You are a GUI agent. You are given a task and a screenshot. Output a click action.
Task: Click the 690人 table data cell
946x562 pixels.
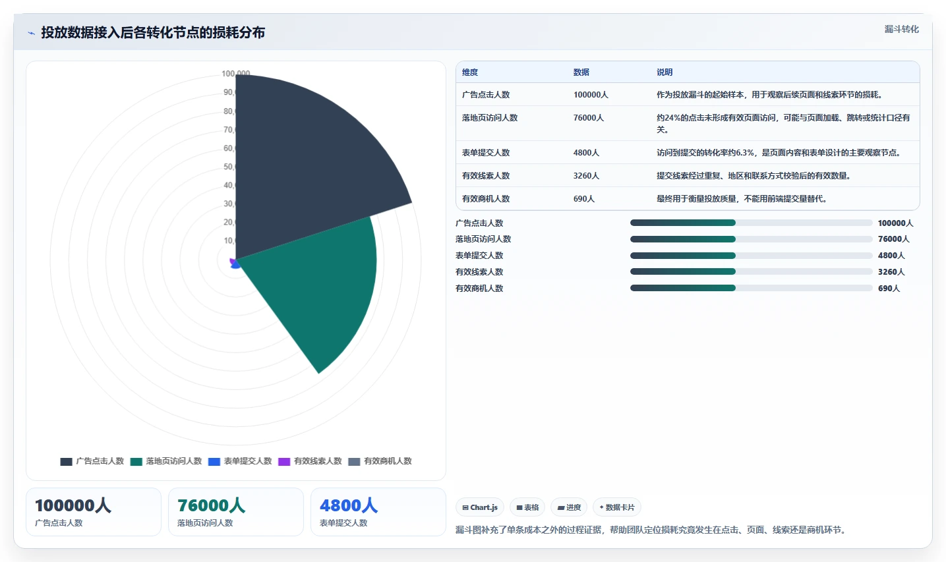point(584,199)
